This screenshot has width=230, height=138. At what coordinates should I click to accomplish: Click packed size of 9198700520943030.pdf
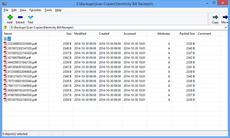(x=191, y=95)
